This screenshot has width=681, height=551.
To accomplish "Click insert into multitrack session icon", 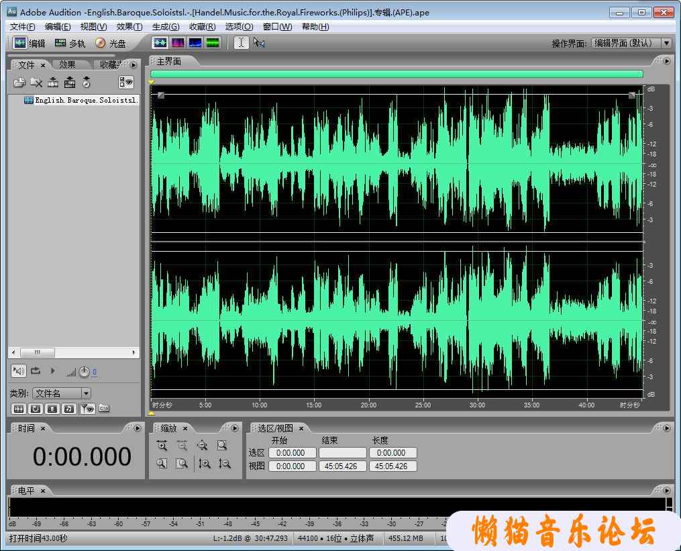I will pyautogui.click(x=70, y=82).
